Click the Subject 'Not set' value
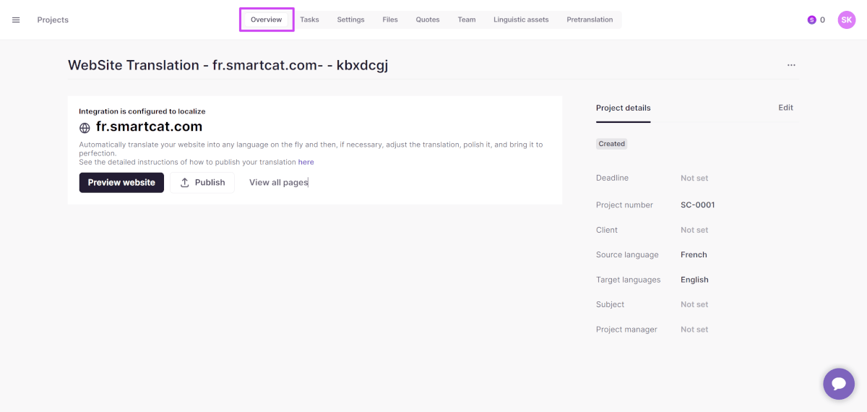The image size is (867, 412). [x=694, y=304]
